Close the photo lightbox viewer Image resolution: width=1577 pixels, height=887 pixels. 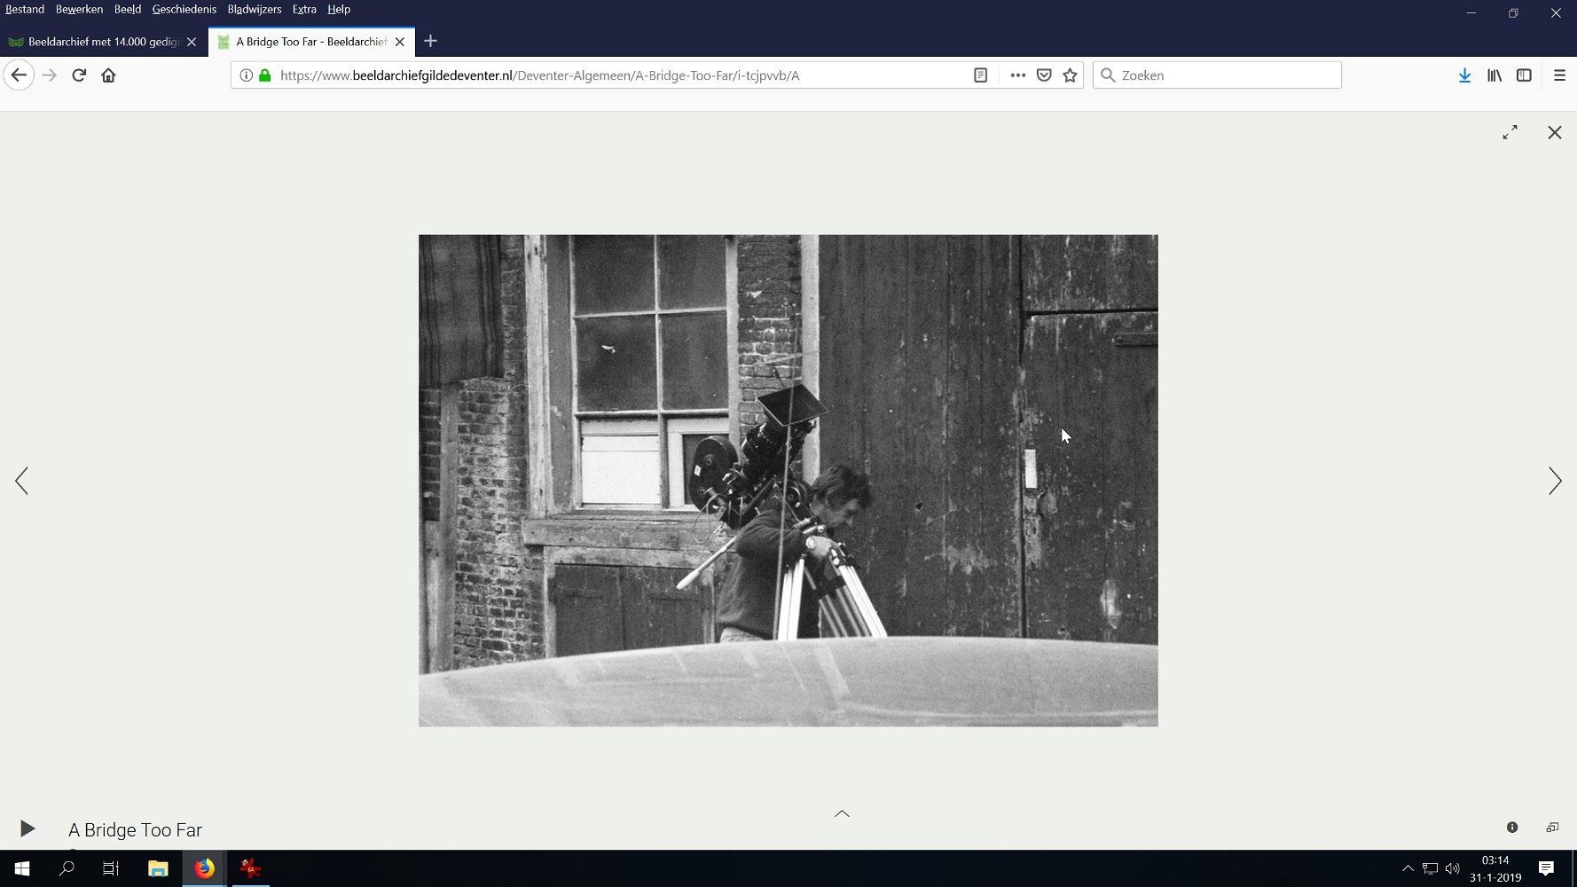pyautogui.click(x=1554, y=132)
